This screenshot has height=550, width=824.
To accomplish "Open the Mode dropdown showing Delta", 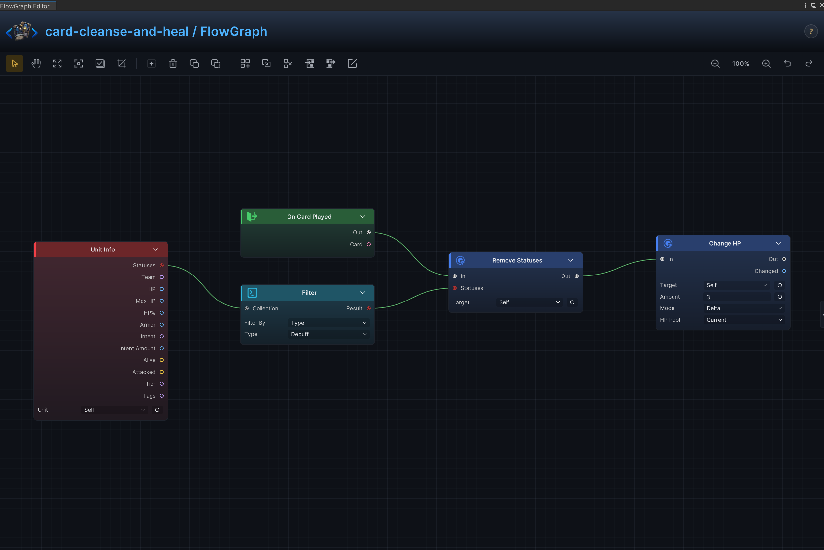I will click(x=744, y=308).
